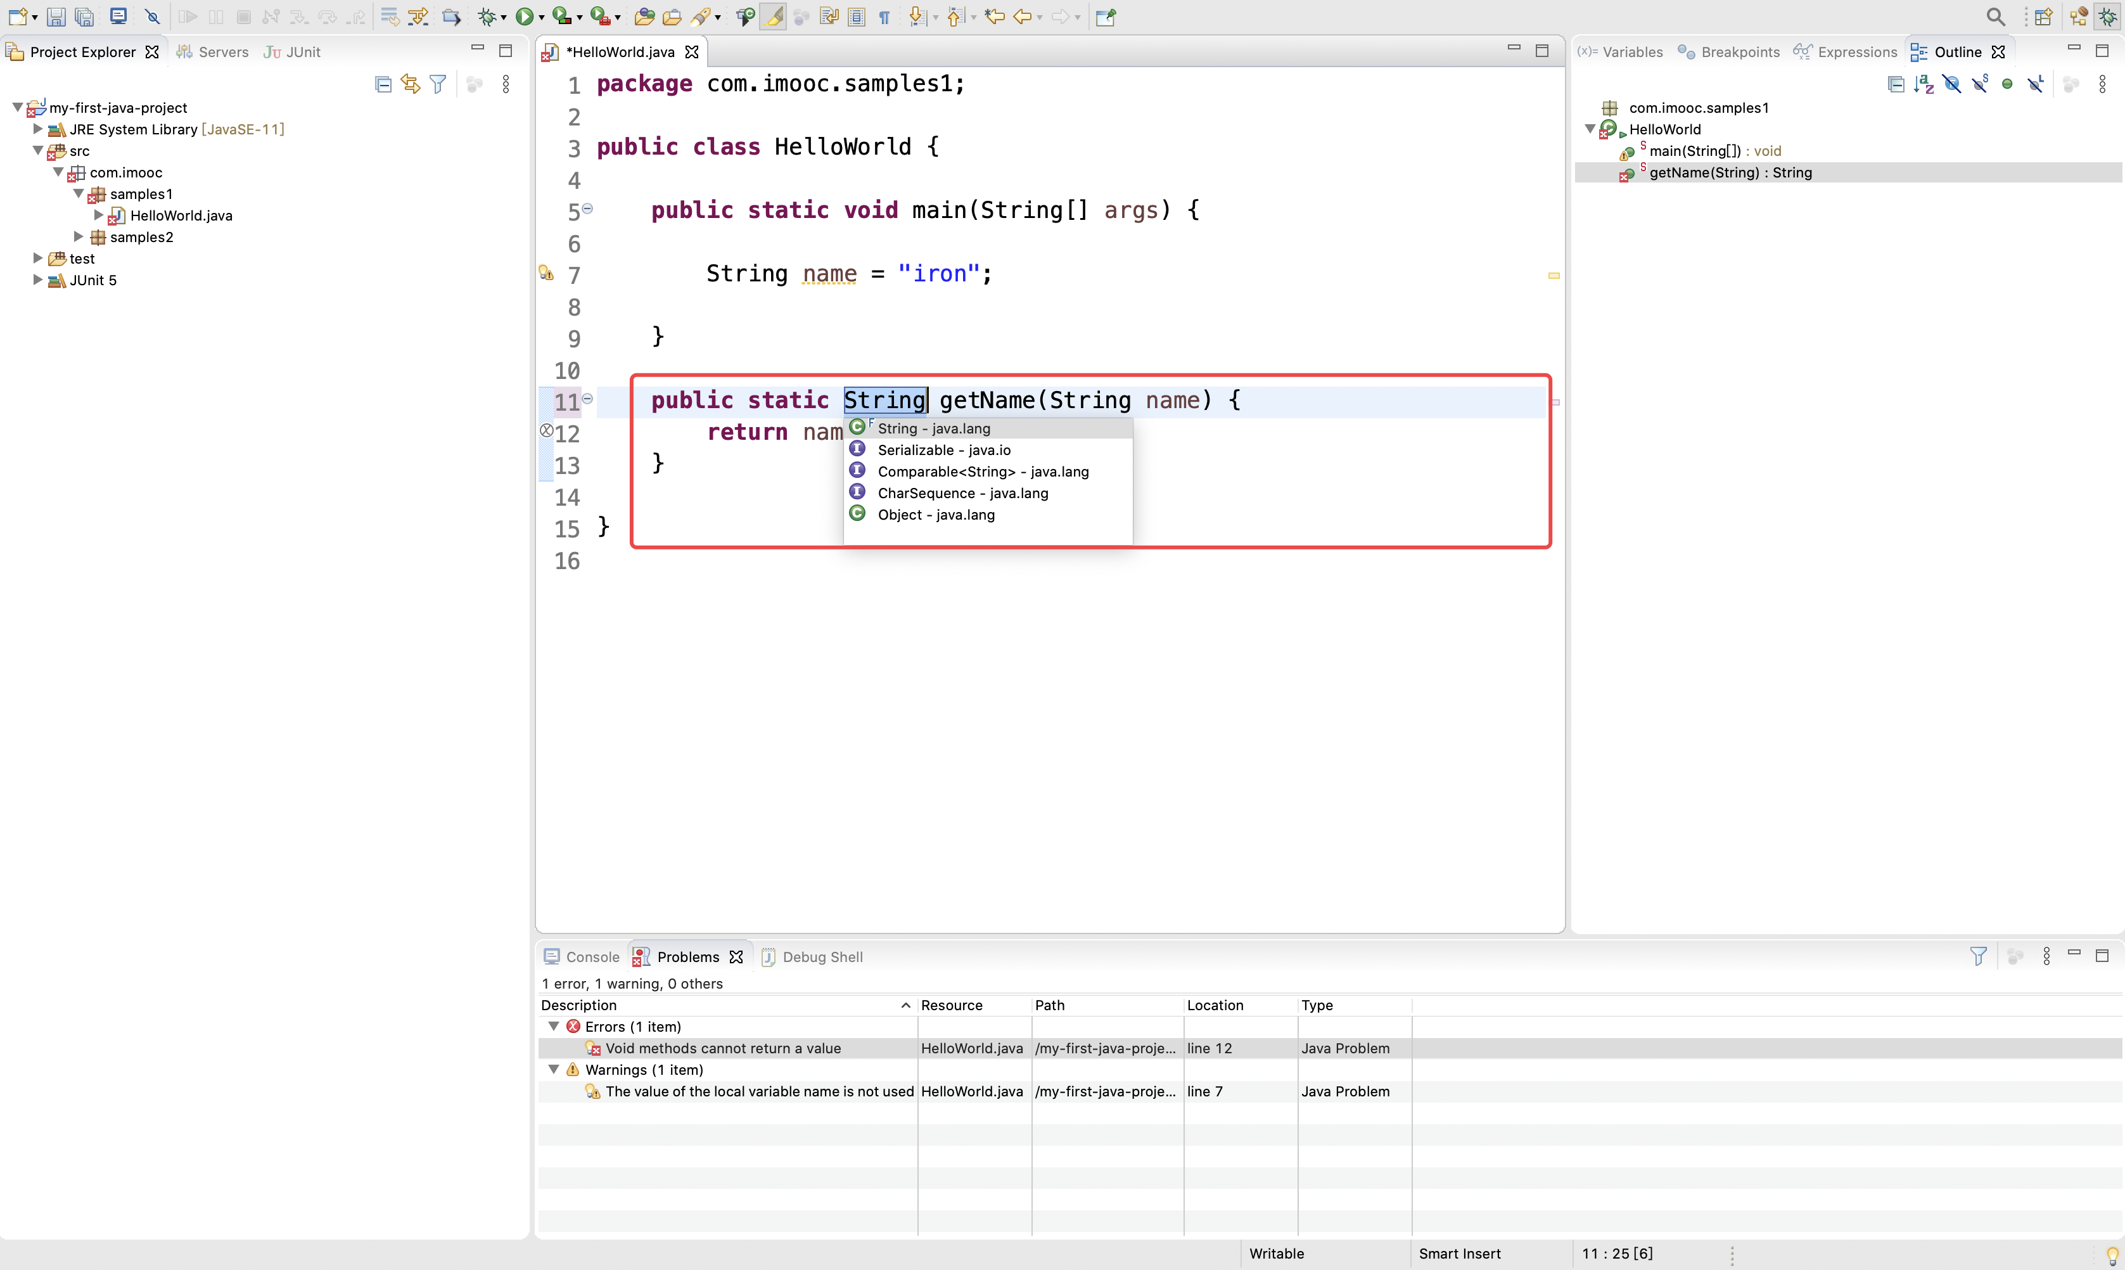The height and width of the screenshot is (1270, 2125).
Task: Click the error marker beside line 12
Action: point(547,430)
